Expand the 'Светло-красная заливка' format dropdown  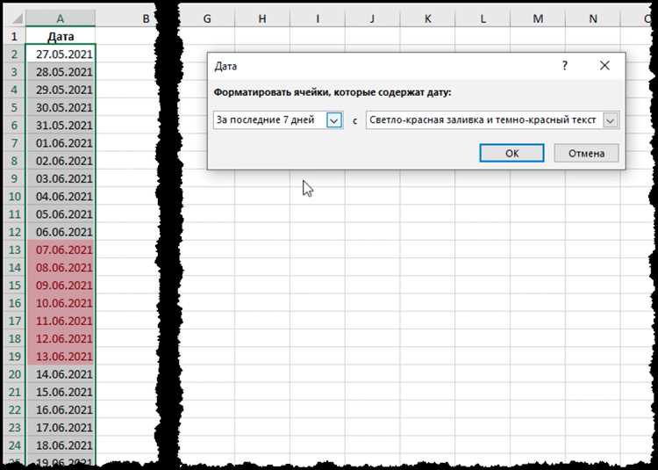[x=610, y=120]
